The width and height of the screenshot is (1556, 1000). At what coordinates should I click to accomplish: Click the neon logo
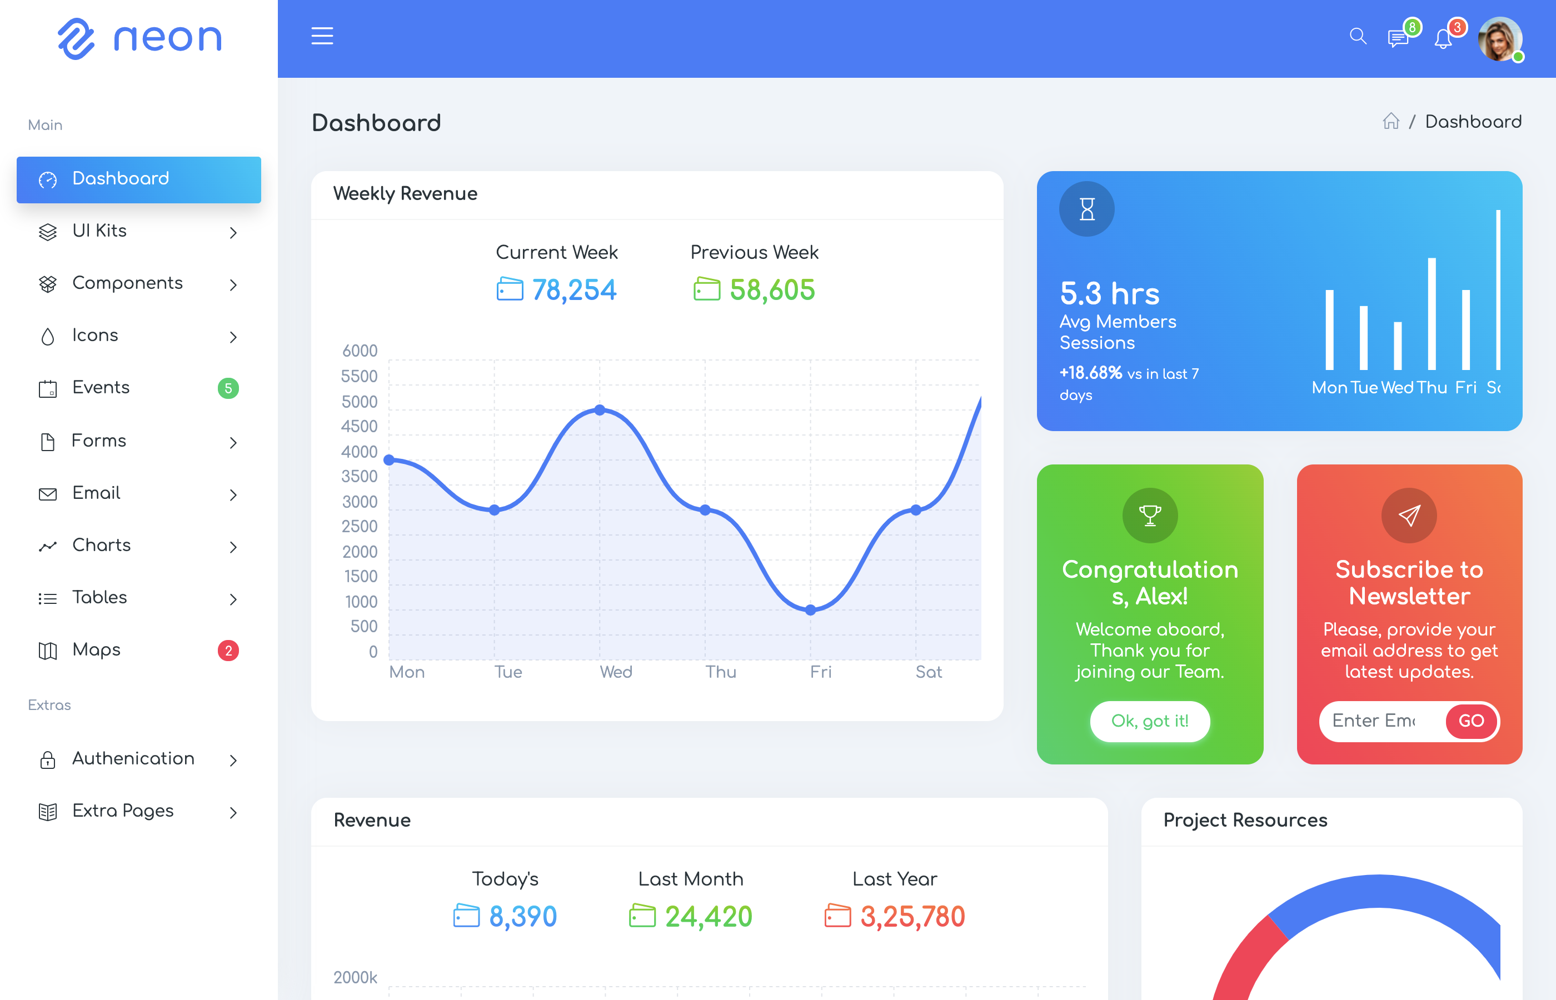139,38
